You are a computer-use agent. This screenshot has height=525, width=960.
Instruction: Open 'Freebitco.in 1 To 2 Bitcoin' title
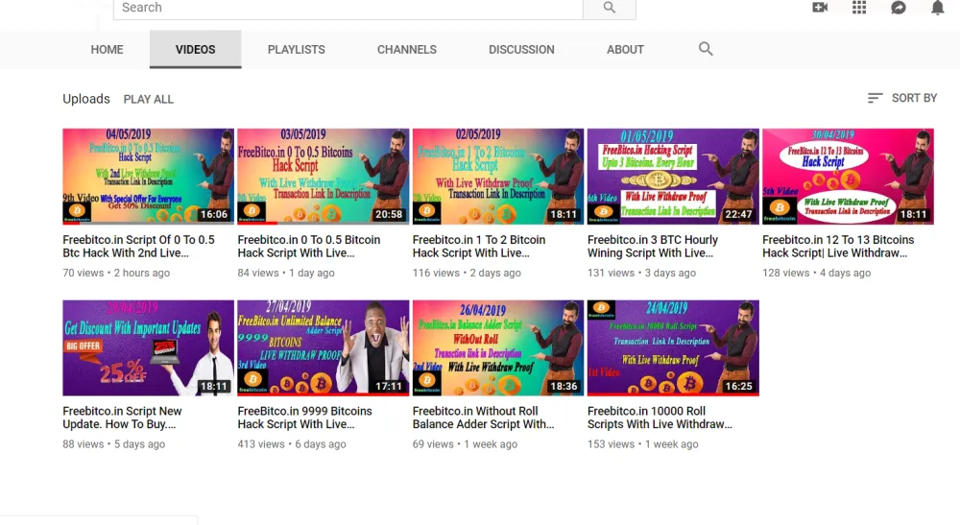[479, 246]
